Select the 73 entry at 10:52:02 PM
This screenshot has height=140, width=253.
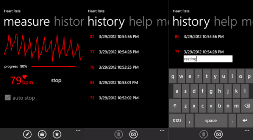pos(114,98)
